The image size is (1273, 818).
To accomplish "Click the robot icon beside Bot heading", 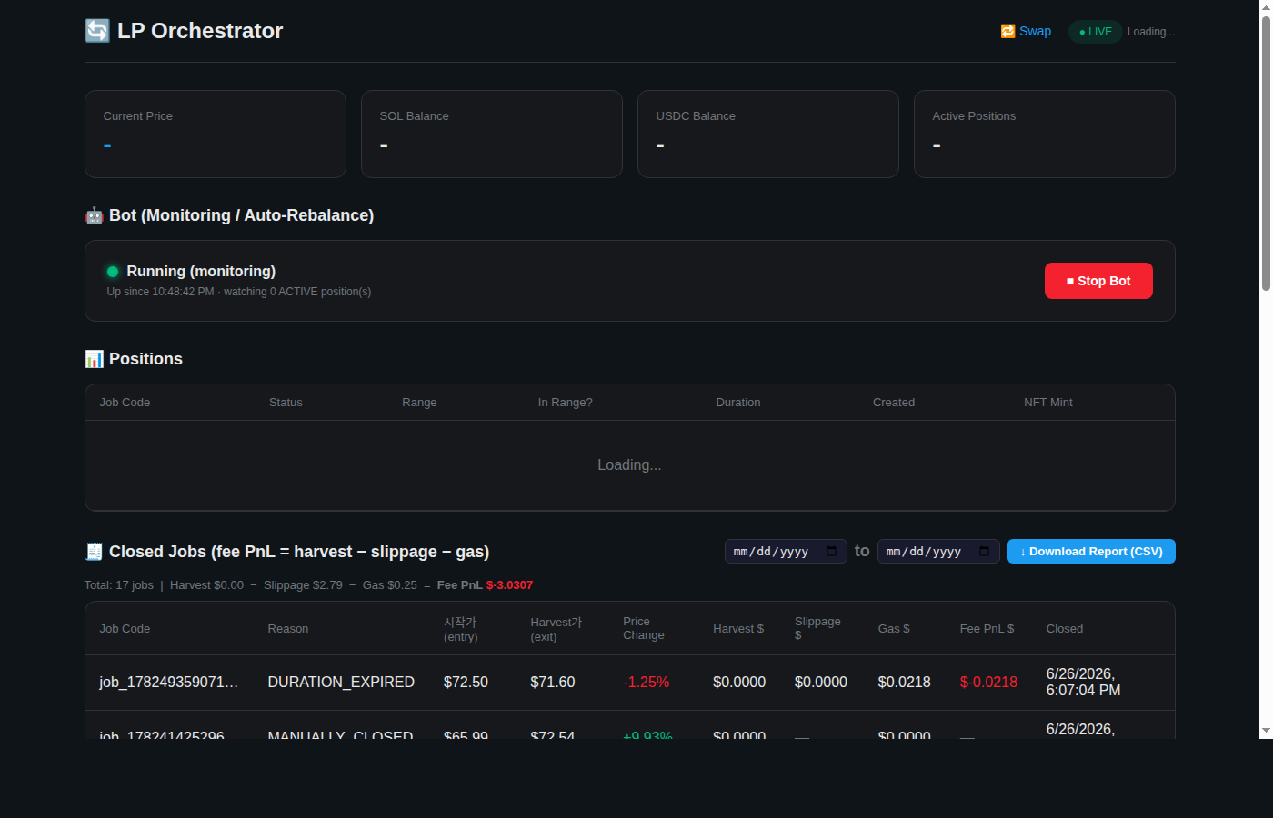I will pyautogui.click(x=94, y=215).
